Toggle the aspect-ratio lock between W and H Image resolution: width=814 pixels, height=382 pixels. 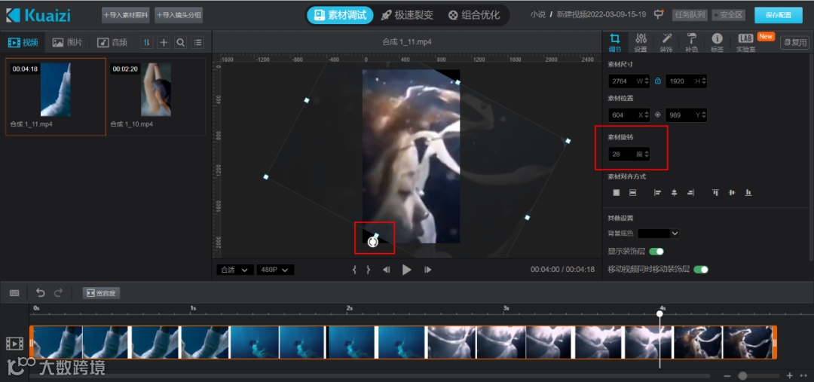(658, 81)
